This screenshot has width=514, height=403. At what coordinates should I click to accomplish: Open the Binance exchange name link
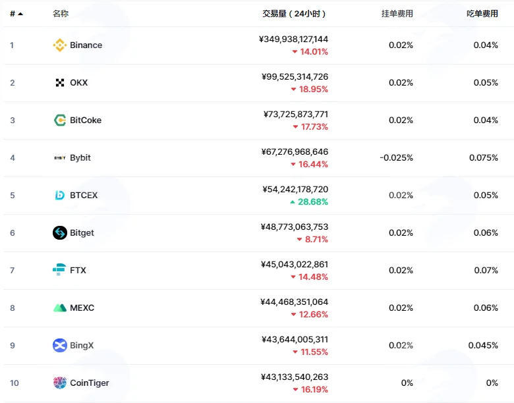point(86,45)
